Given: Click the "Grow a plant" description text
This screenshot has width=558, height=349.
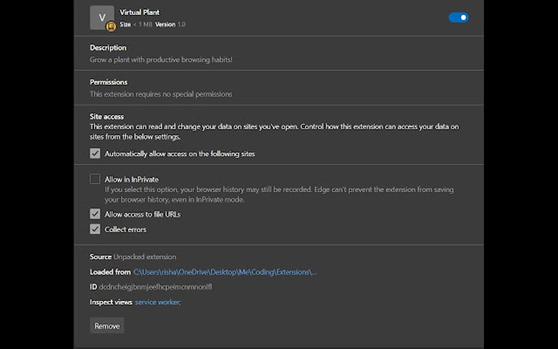Looking at the screenshot, I should pyautogui.click(x=161, y=60).
